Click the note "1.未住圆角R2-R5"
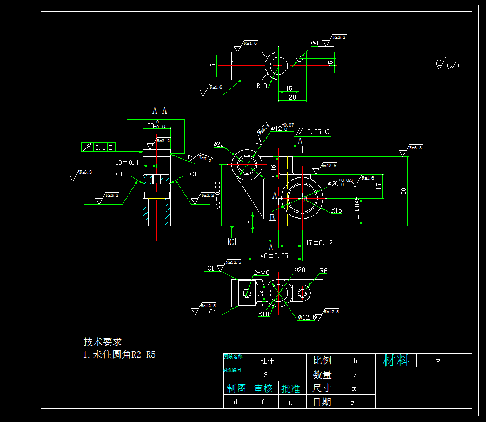The width and height of the screenshot is (486, 422). pyautogui.click(x=119, y=354)
